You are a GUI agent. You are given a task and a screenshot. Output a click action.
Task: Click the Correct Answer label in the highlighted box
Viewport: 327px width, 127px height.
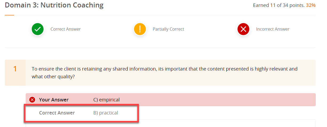pos(57,113)
